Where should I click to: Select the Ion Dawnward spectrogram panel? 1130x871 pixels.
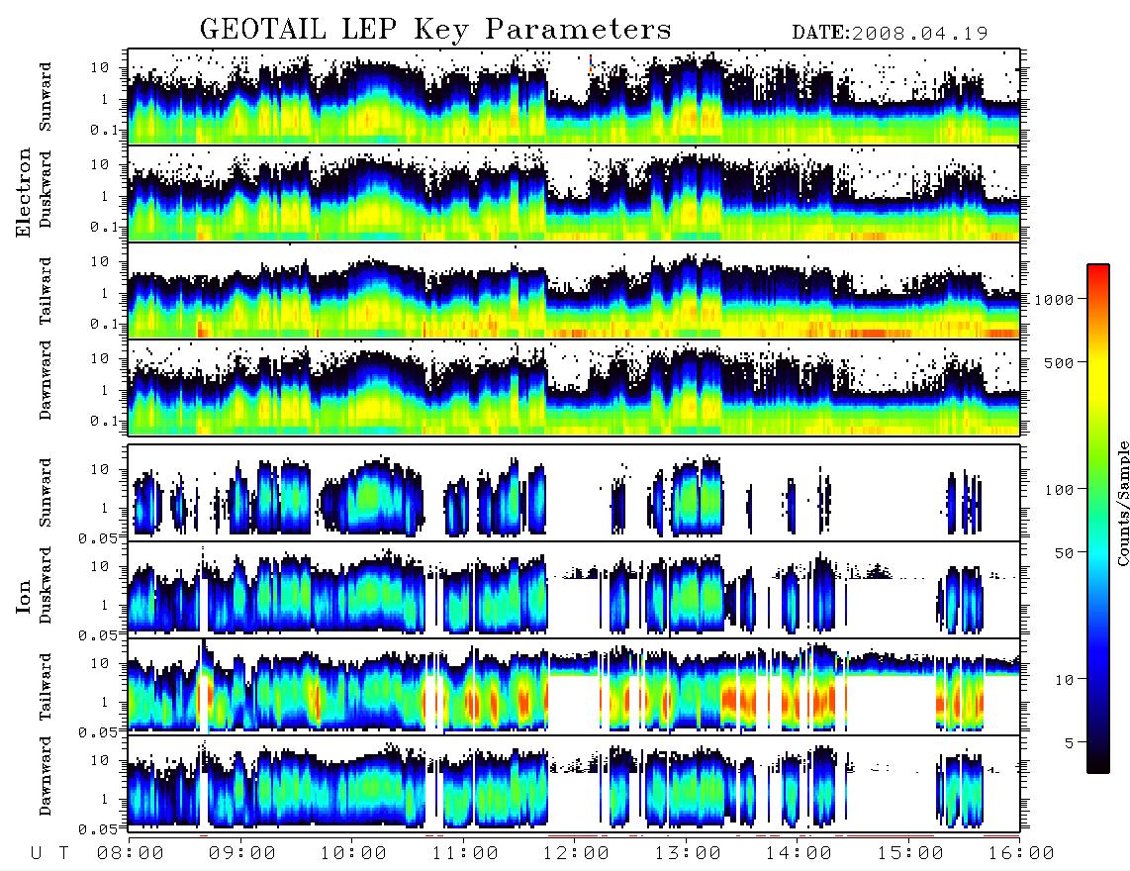(574, 783)
